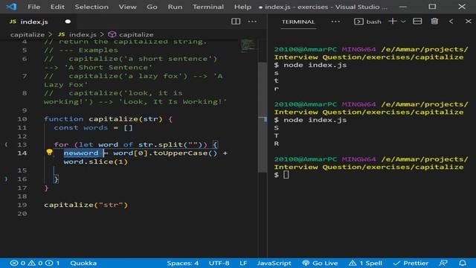Split the editor to the right
476x268 pixels.
click(x=236, y=22)
